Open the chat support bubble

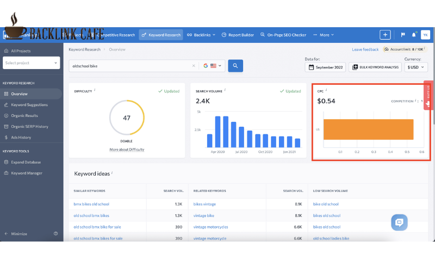(399, 222)
